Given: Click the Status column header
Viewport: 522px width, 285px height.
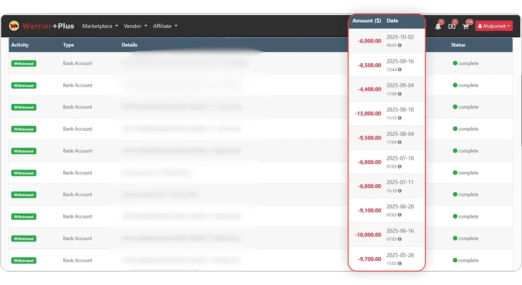Looking at the screenshot, I should pos(458,45).
